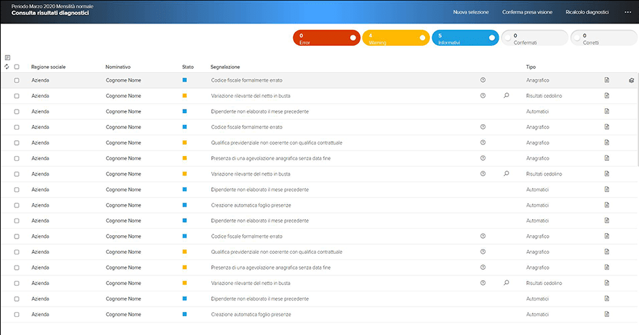Image resolution: width=639 pixels, height=335 pixels.
Task: Sort by the Tipo column header
Action: point(531,67)
